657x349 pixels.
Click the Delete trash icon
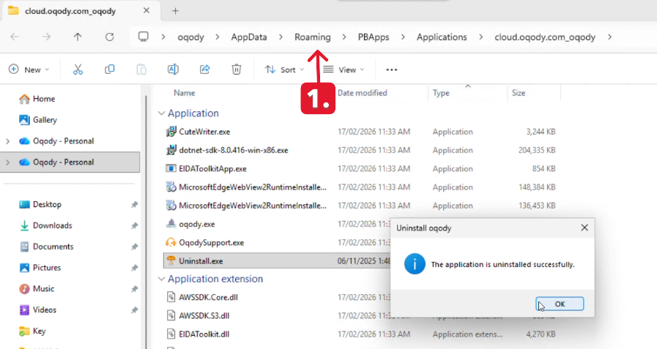coord(237,70)
